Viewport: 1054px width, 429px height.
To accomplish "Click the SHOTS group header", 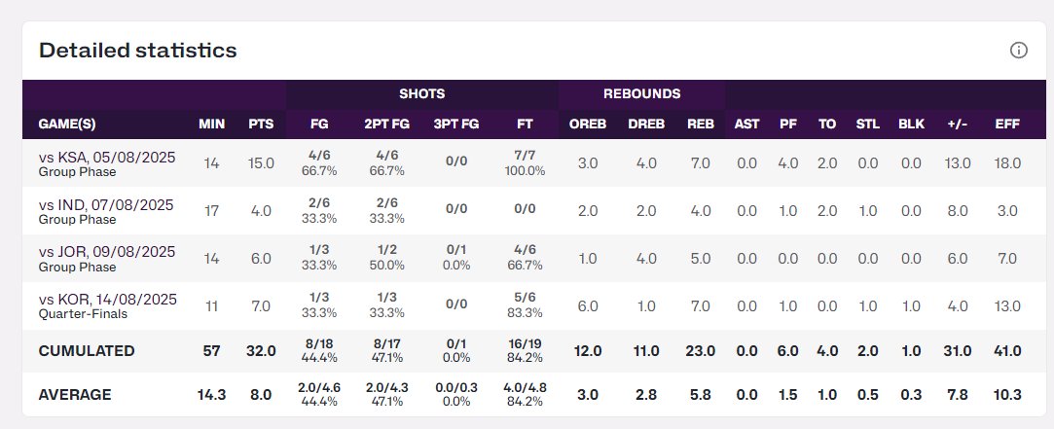I will (421, 94).
